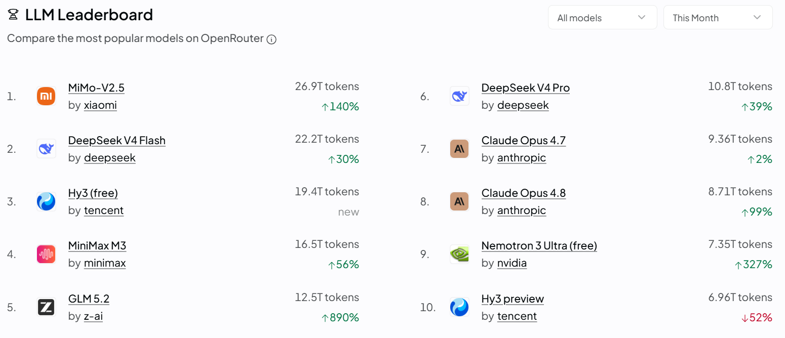The width and height of the screenshot is (785, 338).
Task: Go to the nvidia provider link
Action: point(512,263)
